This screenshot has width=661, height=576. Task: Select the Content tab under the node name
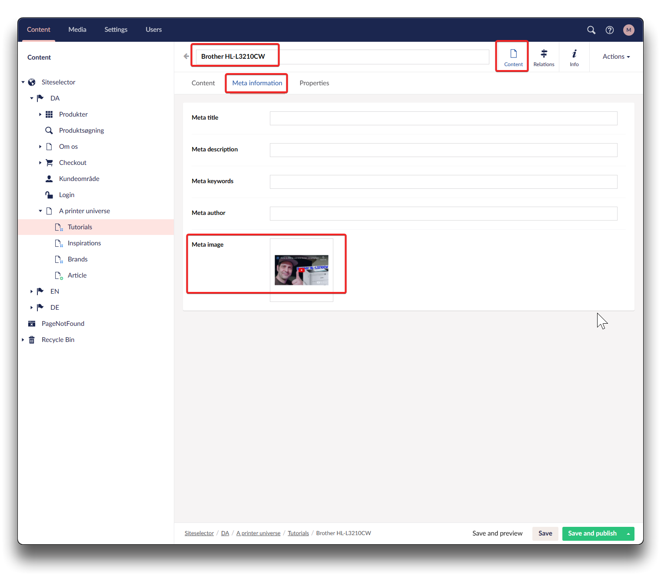click(x=203, y=83)
